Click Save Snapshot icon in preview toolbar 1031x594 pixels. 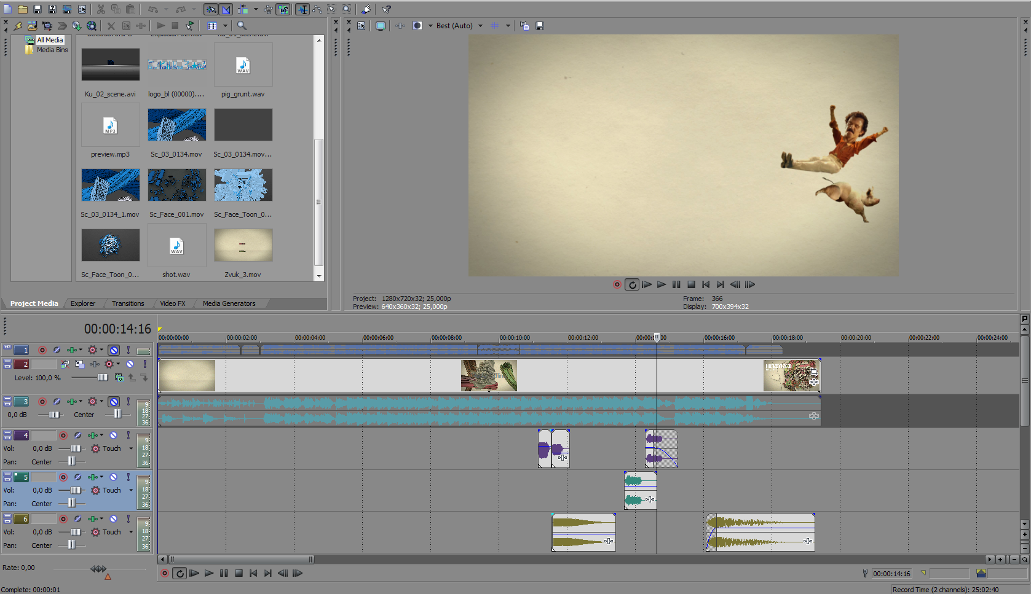[540, 26]
